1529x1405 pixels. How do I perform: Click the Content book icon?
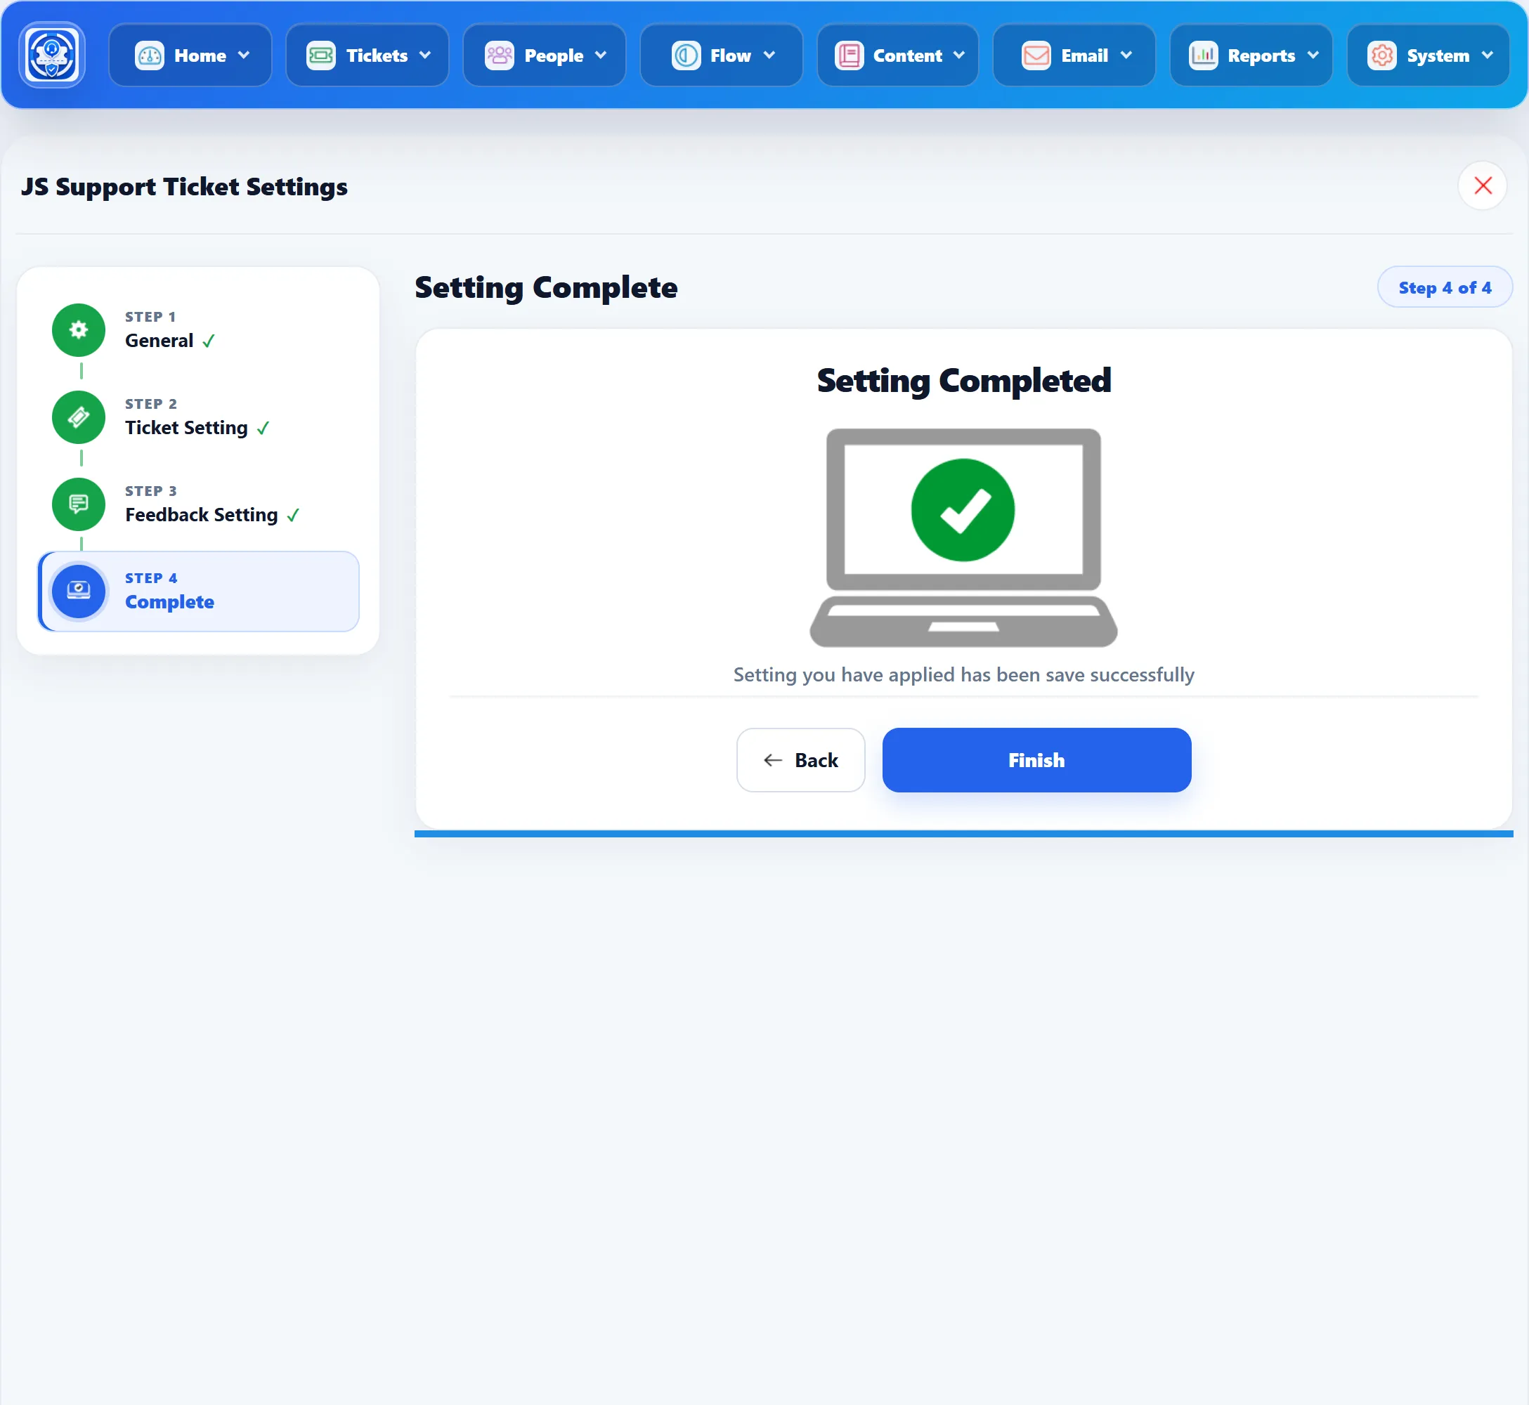(x=850, y=55)
